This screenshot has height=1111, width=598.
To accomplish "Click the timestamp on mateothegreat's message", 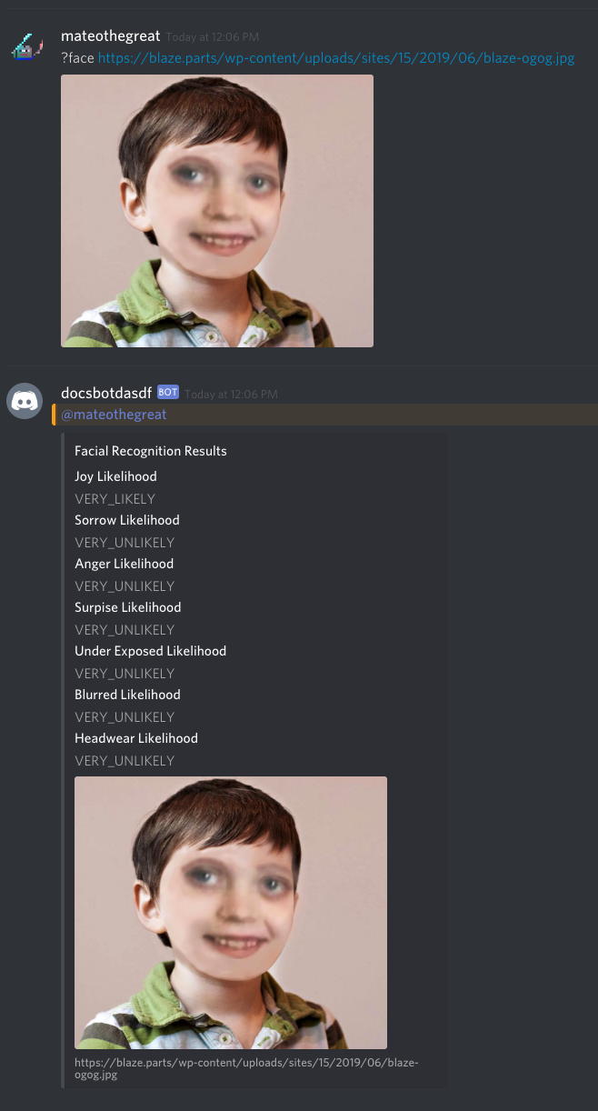I will (x=213, y=37).
